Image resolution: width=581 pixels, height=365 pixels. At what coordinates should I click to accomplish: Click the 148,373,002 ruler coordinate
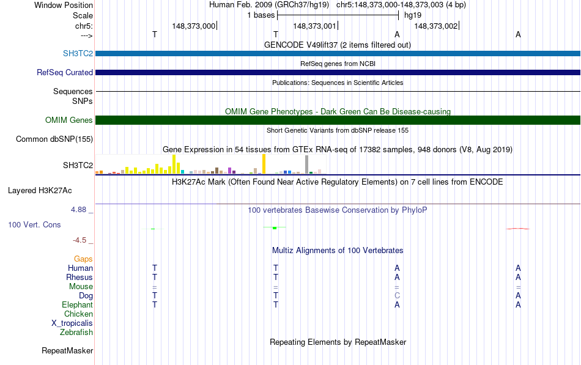coord(435,26)
